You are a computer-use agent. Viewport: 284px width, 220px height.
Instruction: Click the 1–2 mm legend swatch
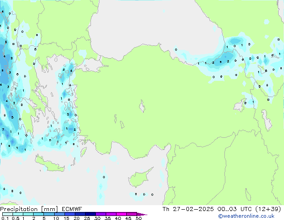28,214
